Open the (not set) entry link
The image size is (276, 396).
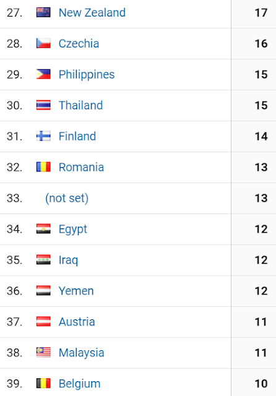[67, 198]
